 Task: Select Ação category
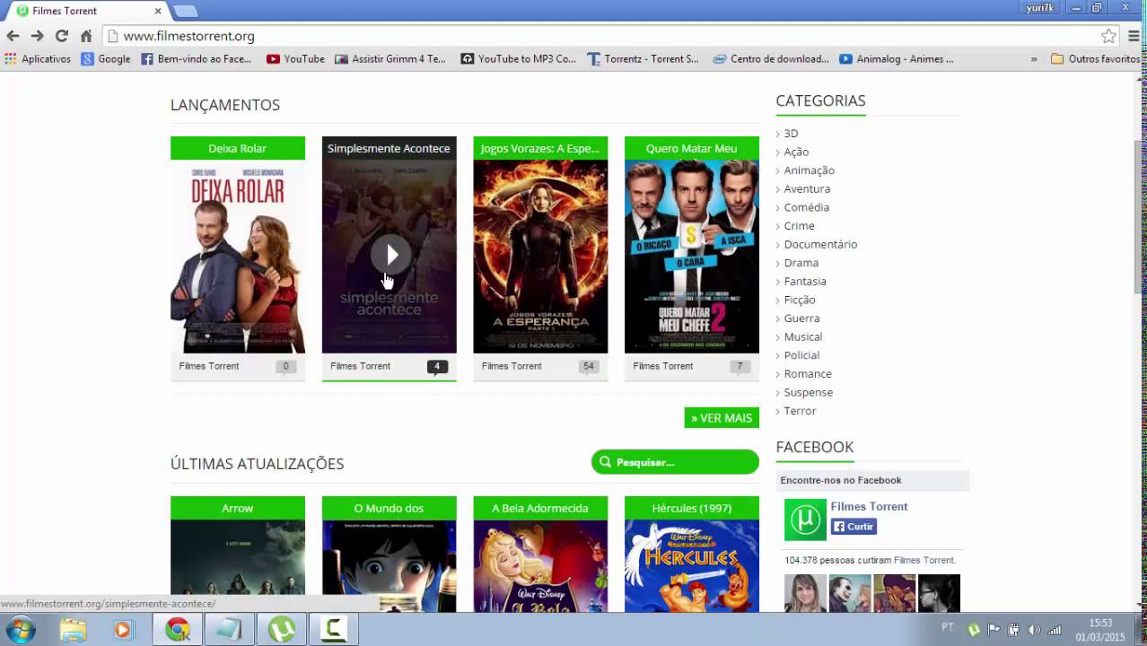tap(796, 152)
